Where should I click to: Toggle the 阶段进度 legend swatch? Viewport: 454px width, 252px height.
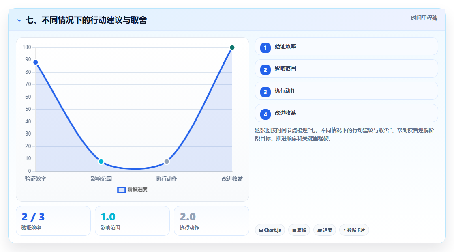click(x=121, y=190)
